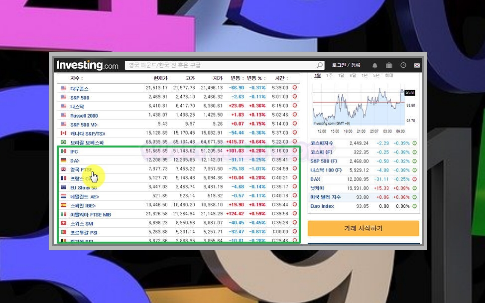Open the S&P 500 (F) sidebar link
This screenshot has height=303, width=485.
(x=324, y=161)
